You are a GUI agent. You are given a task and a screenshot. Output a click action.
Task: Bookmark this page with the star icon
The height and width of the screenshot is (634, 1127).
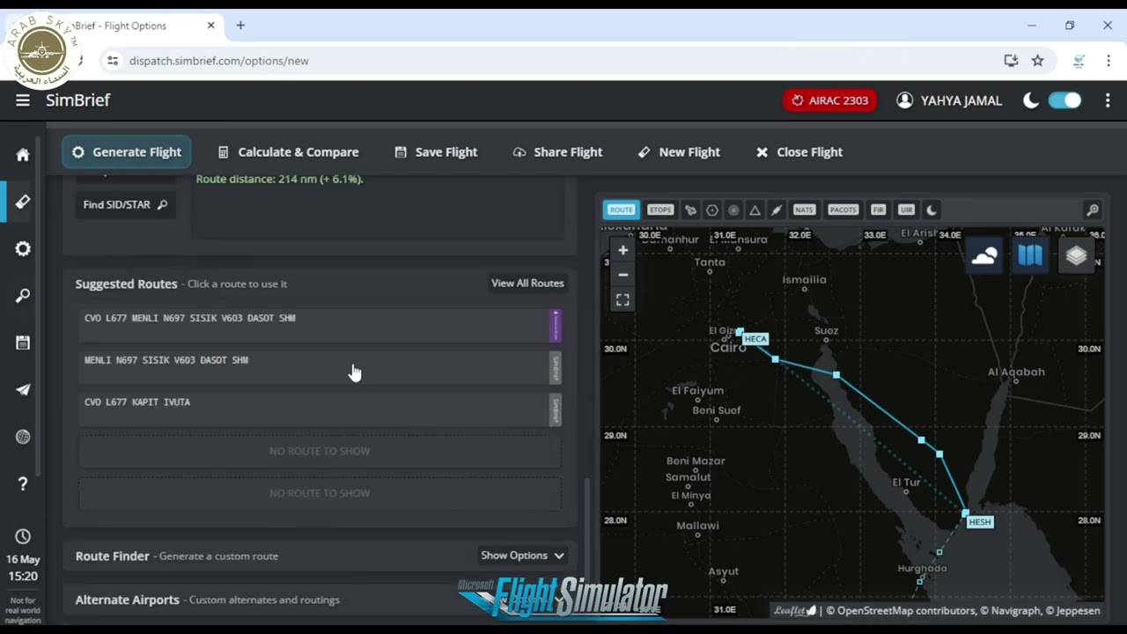[1037, 61]
